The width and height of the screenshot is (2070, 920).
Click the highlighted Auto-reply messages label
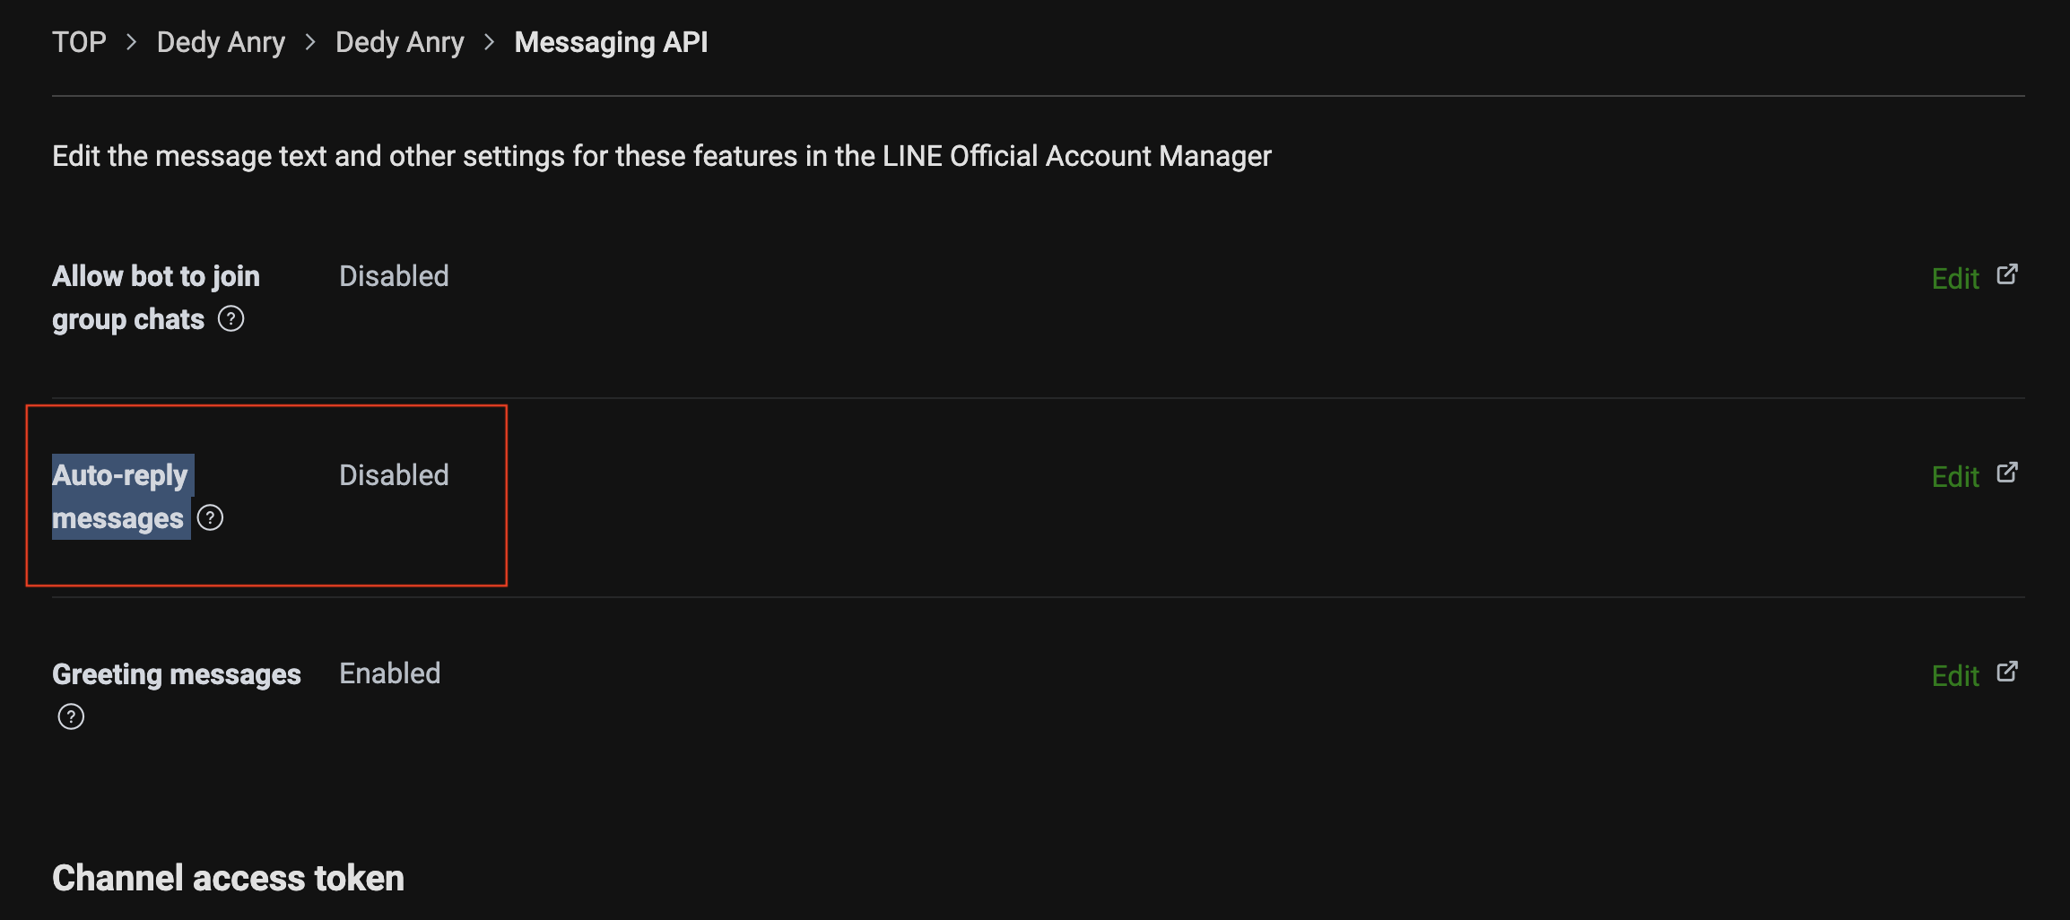pyautogui.click(x=120, y=496)
